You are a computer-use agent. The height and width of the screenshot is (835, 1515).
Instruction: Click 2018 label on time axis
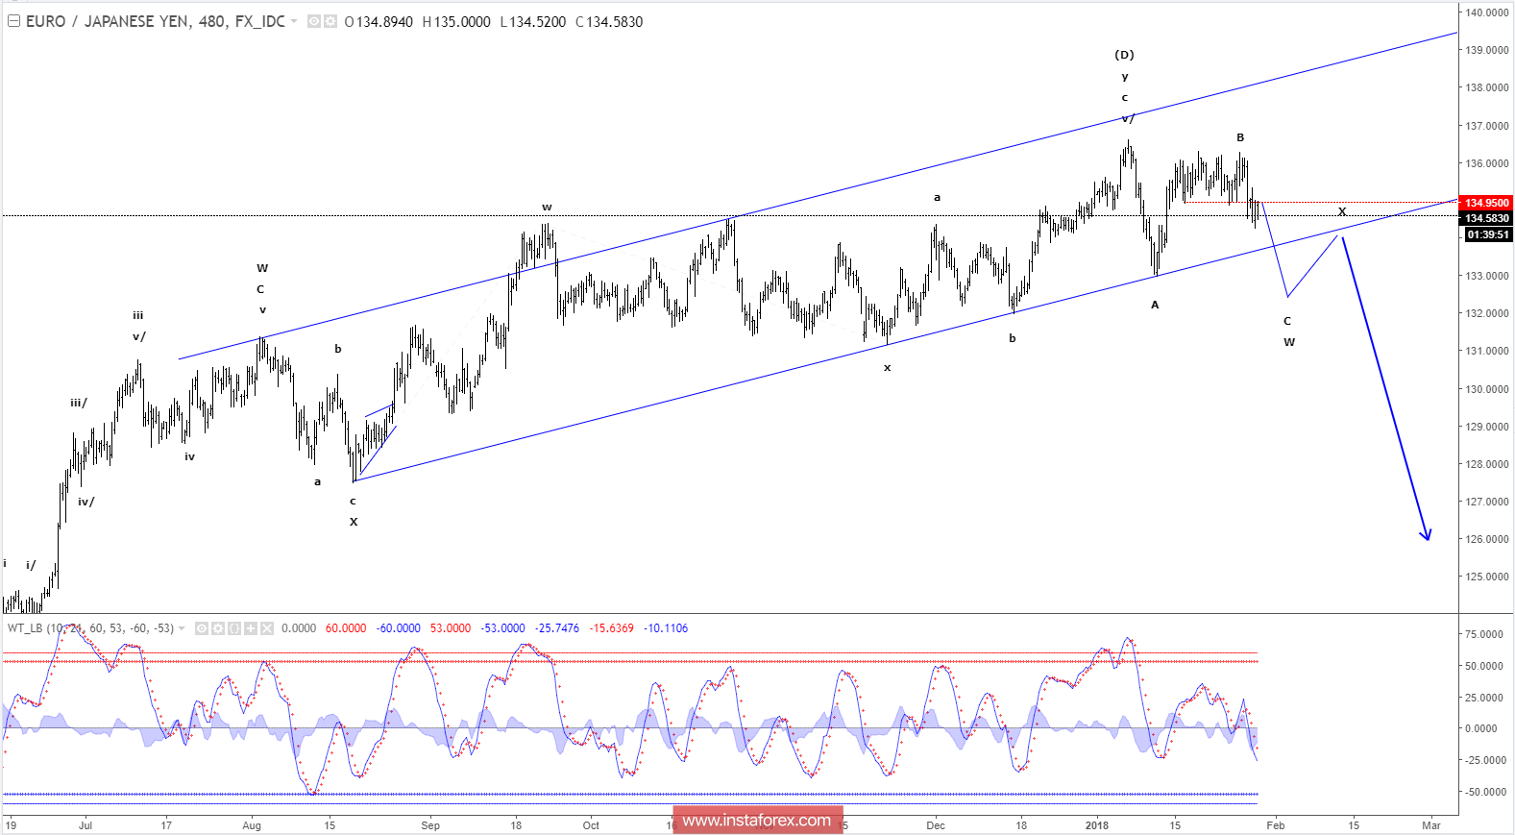coord(1096,825)
